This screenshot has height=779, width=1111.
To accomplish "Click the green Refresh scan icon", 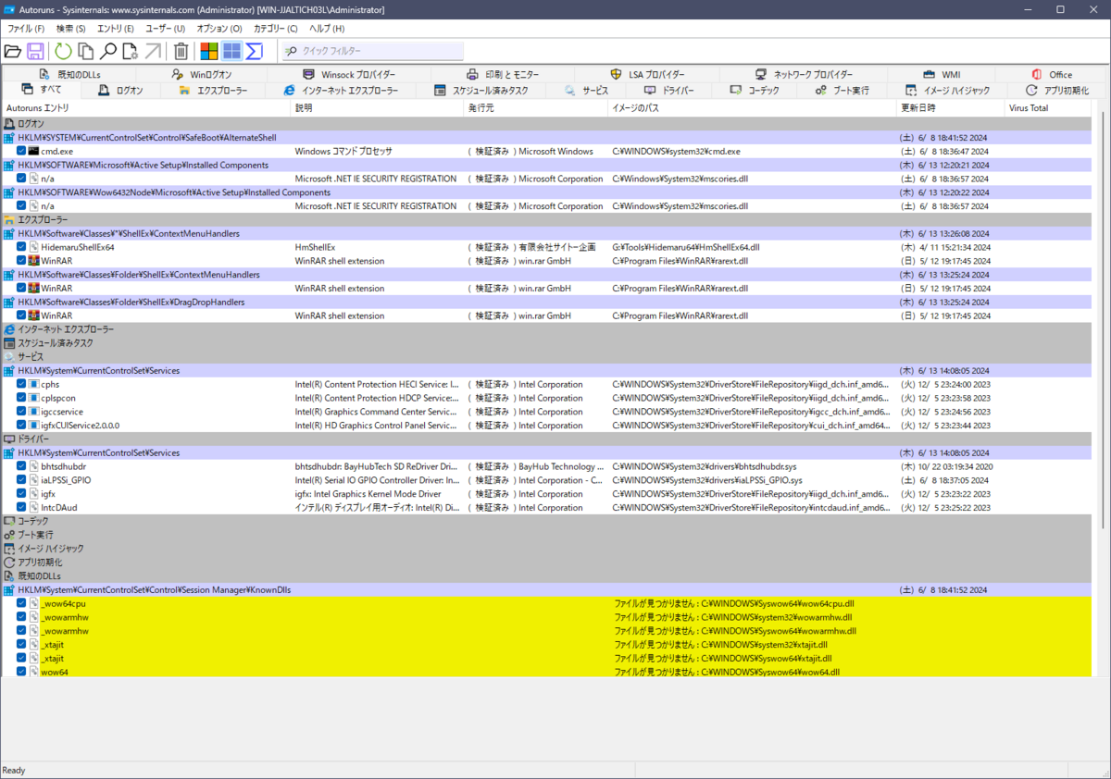I will (63, 52).
